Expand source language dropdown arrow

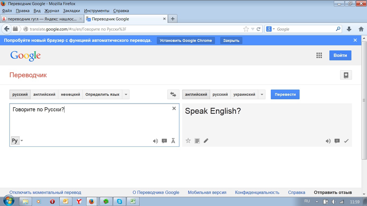[126, 94]
